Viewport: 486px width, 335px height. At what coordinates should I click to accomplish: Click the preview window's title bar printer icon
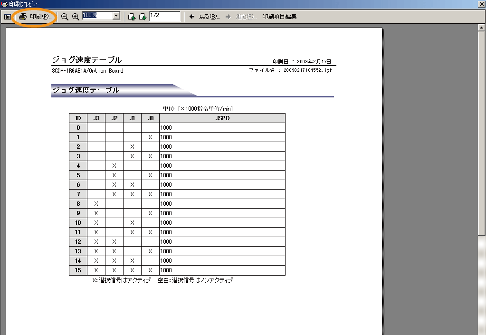(x=3, y=4)
